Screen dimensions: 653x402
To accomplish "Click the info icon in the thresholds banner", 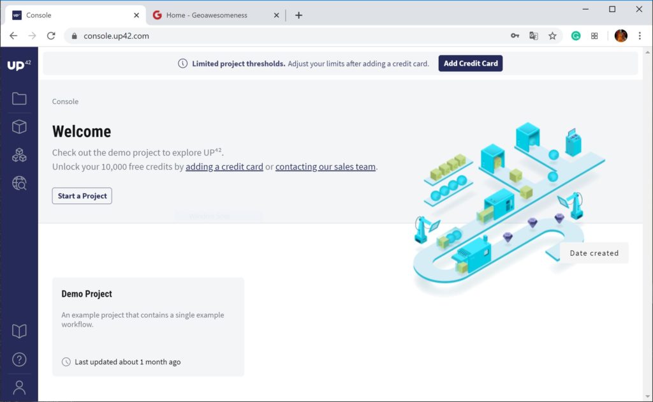I will point(182,63).
